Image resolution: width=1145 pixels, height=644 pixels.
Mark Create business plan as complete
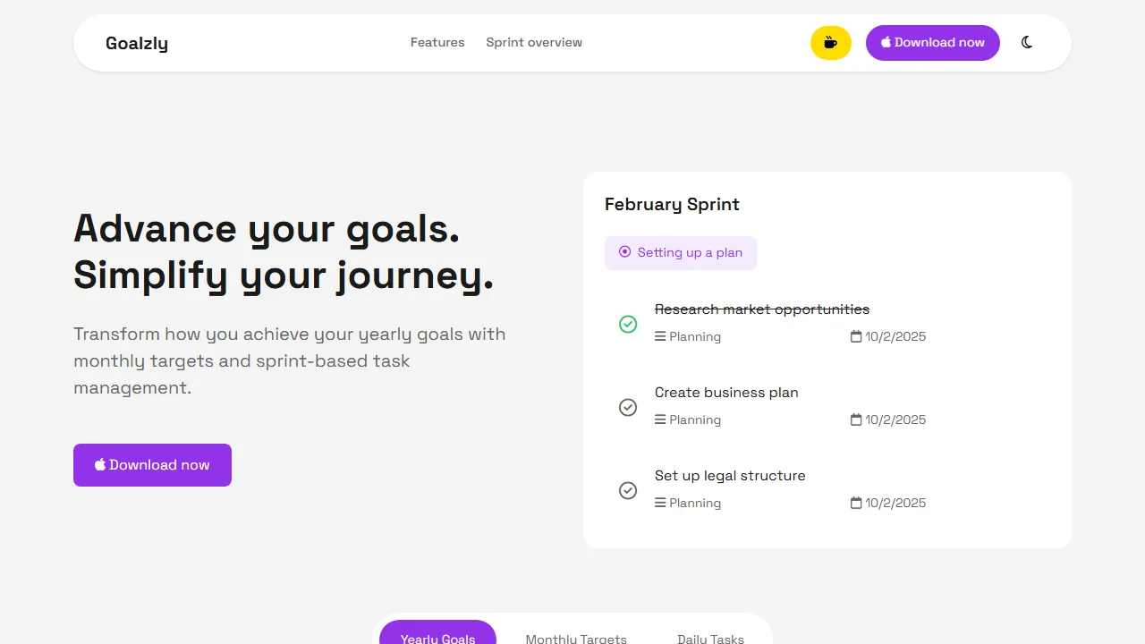point(628,407)
